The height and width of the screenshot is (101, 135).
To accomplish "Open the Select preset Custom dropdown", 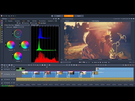I will pos(19,27).
